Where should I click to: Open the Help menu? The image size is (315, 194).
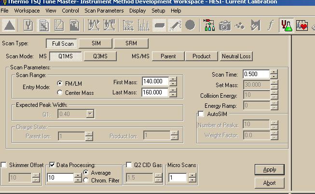pos(176,11)
